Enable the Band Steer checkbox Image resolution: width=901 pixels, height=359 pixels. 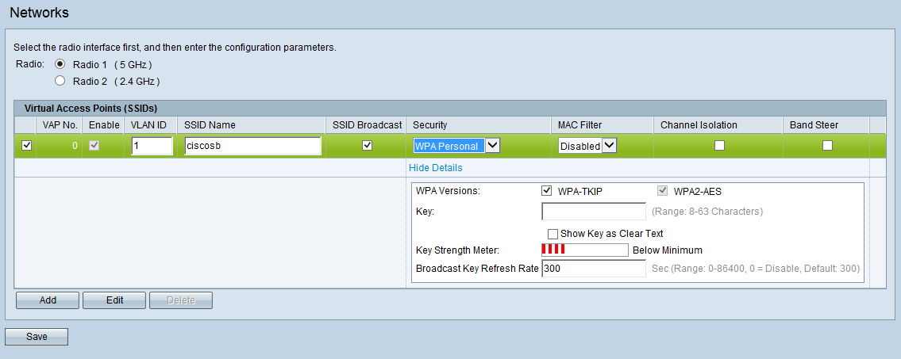pos(827,146)
